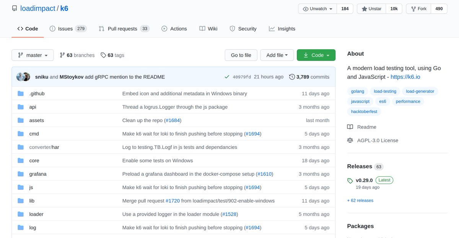Open pull request #1684 link
The image size is (459, 238).
[173, 120]
